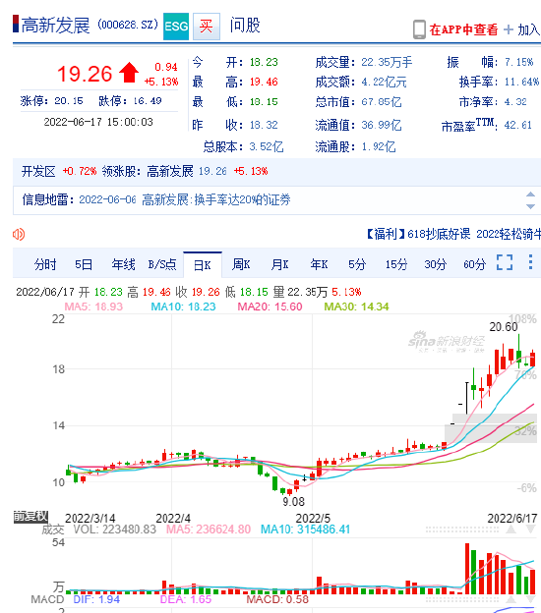Switch to 年K chart tab
Screen dimensions: 541x613
319,264
